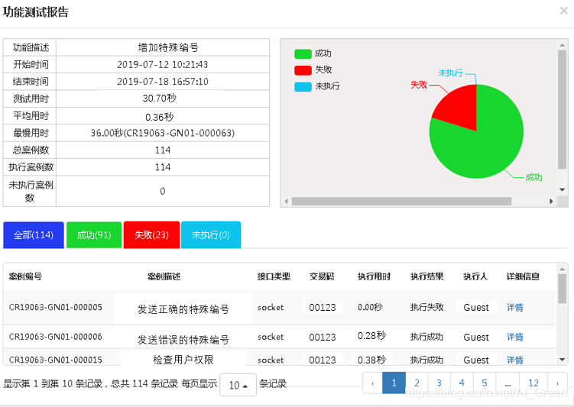Screen dimensions: 574x407
Task: Click the slowest time value 36.00秒(CR19063-GN01-000063)
Action: coord(163,133)
